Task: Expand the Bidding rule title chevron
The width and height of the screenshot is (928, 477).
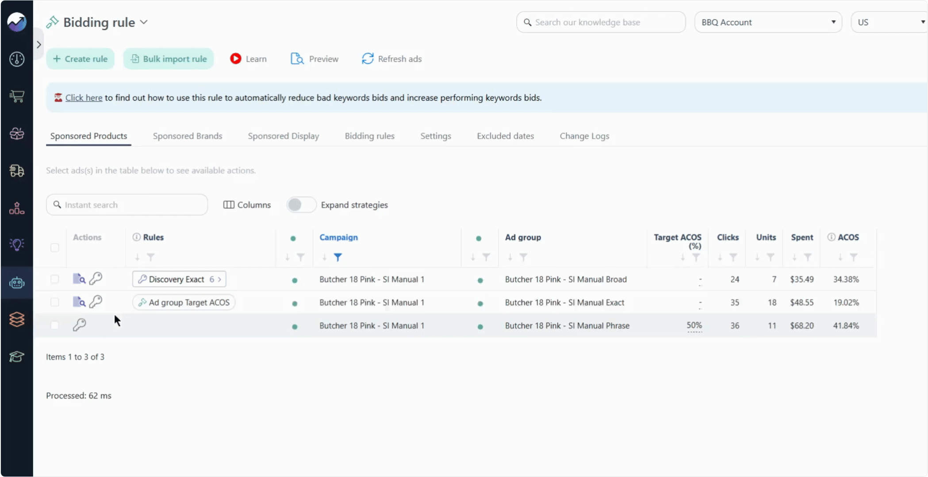Action: [x=144, y=22]
